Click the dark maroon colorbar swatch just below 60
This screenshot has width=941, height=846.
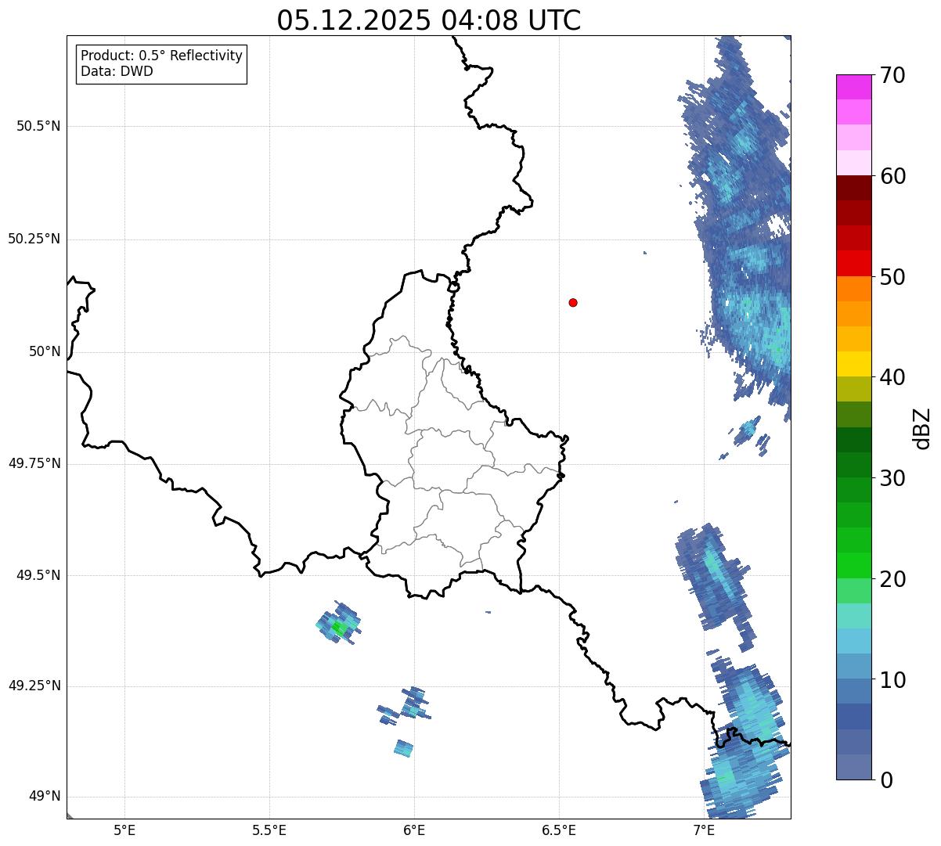854,189
